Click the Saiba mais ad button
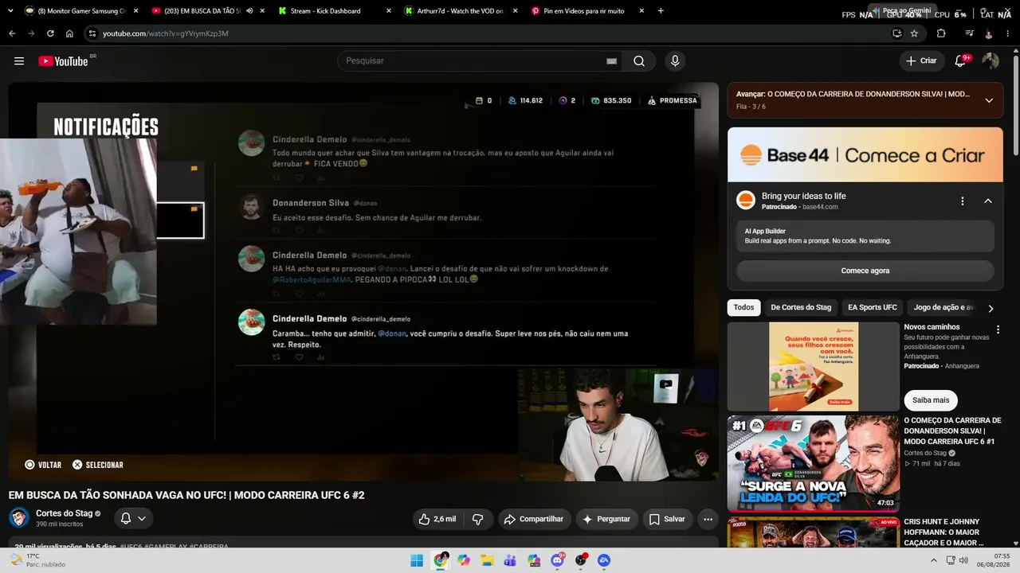The height and width of the screenshot is (573, 1020). (x=931, y=400)
